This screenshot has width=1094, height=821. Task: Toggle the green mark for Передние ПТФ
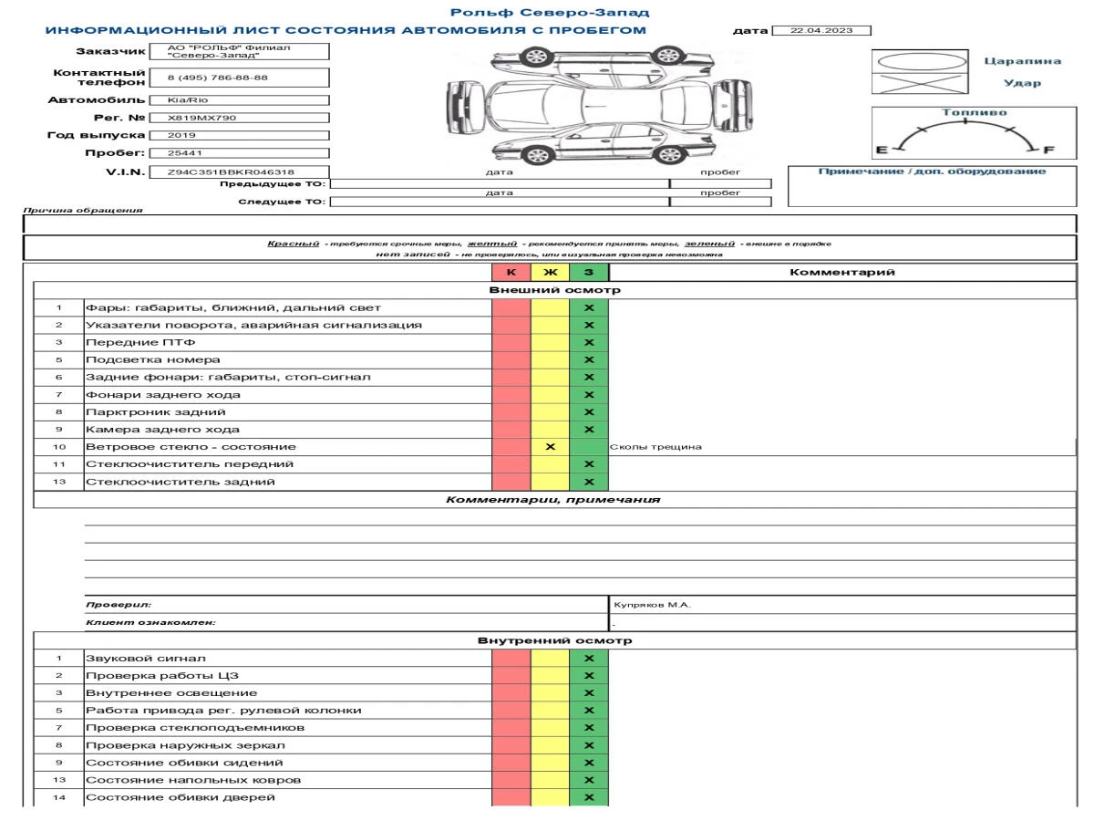(x=588, y=342)
